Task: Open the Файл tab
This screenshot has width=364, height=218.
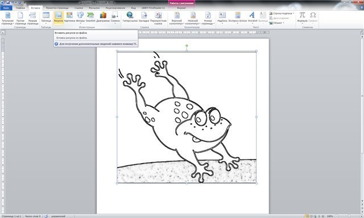Action: coord(6,8)
